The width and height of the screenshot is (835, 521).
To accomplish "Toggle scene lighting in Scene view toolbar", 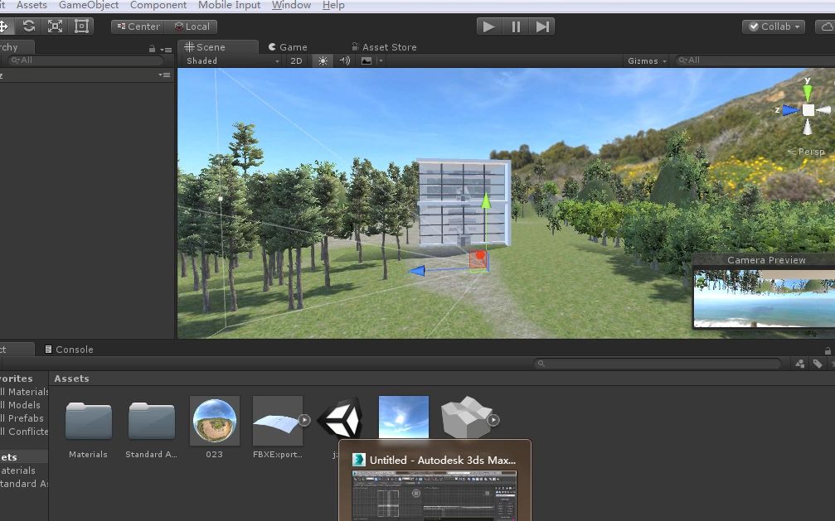I will tap(322, 60).
